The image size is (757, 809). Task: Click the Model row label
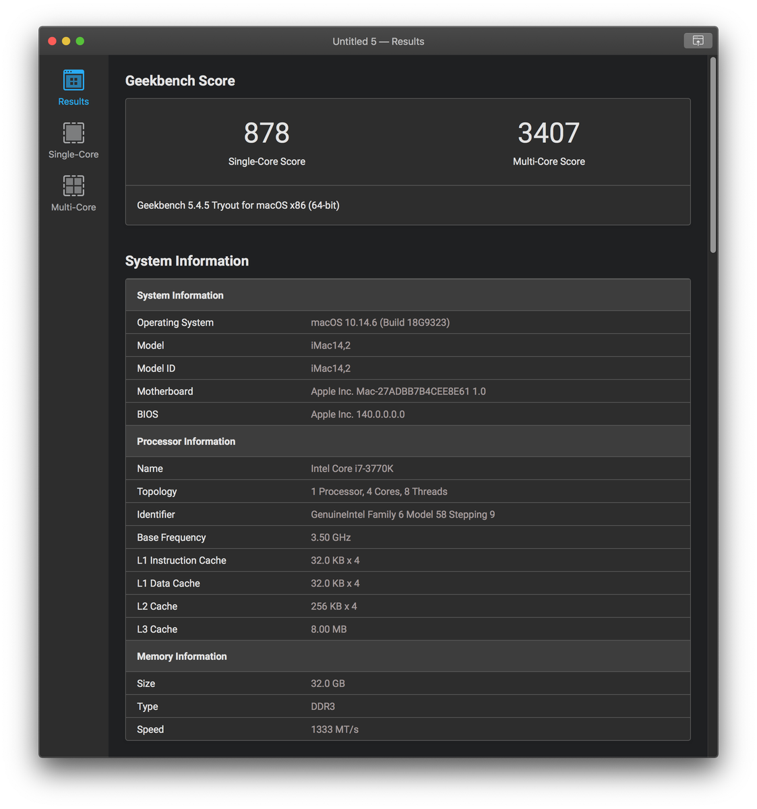(x=150, y=346)
